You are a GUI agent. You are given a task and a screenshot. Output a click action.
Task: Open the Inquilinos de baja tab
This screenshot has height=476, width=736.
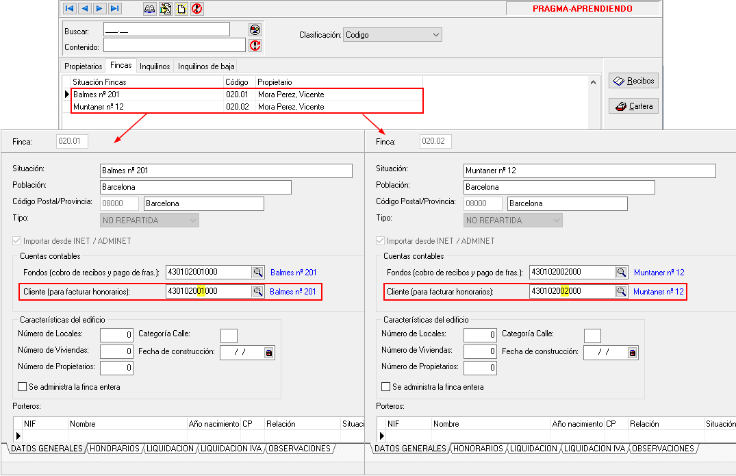pyautogui.click(x=206, y=66)
